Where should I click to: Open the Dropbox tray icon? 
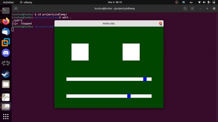pyautogui.click(x=184, y=2)
